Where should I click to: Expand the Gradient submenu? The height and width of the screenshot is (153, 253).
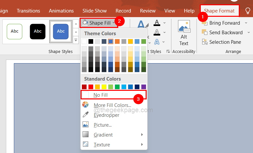pos(142,135)
